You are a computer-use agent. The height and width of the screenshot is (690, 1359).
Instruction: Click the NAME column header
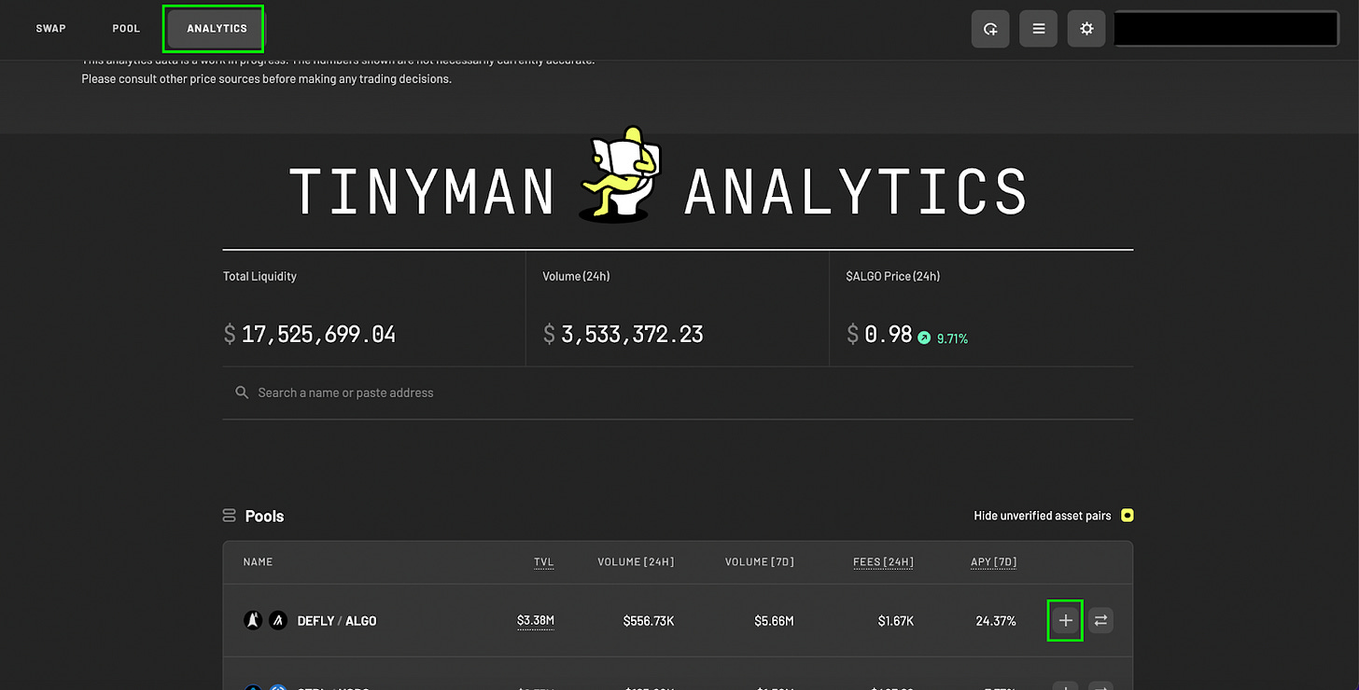[x=258, y=562]
